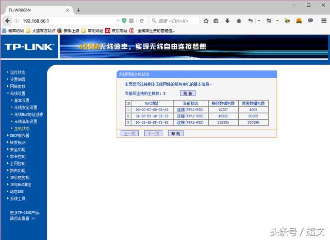Click the 450M无线速率 banner image
Viewport: 330px width, 240px height.
(x=194, y=47)
